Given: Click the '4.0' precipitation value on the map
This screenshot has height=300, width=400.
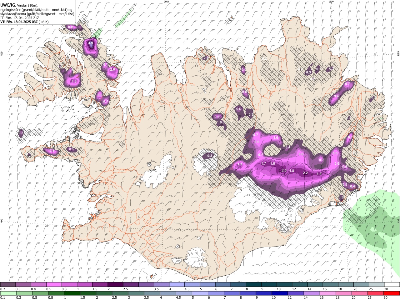Looking at the screenshot, I should (91, 43).
